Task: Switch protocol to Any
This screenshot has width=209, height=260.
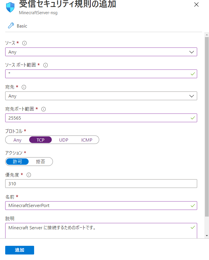Action: [17, 140]
